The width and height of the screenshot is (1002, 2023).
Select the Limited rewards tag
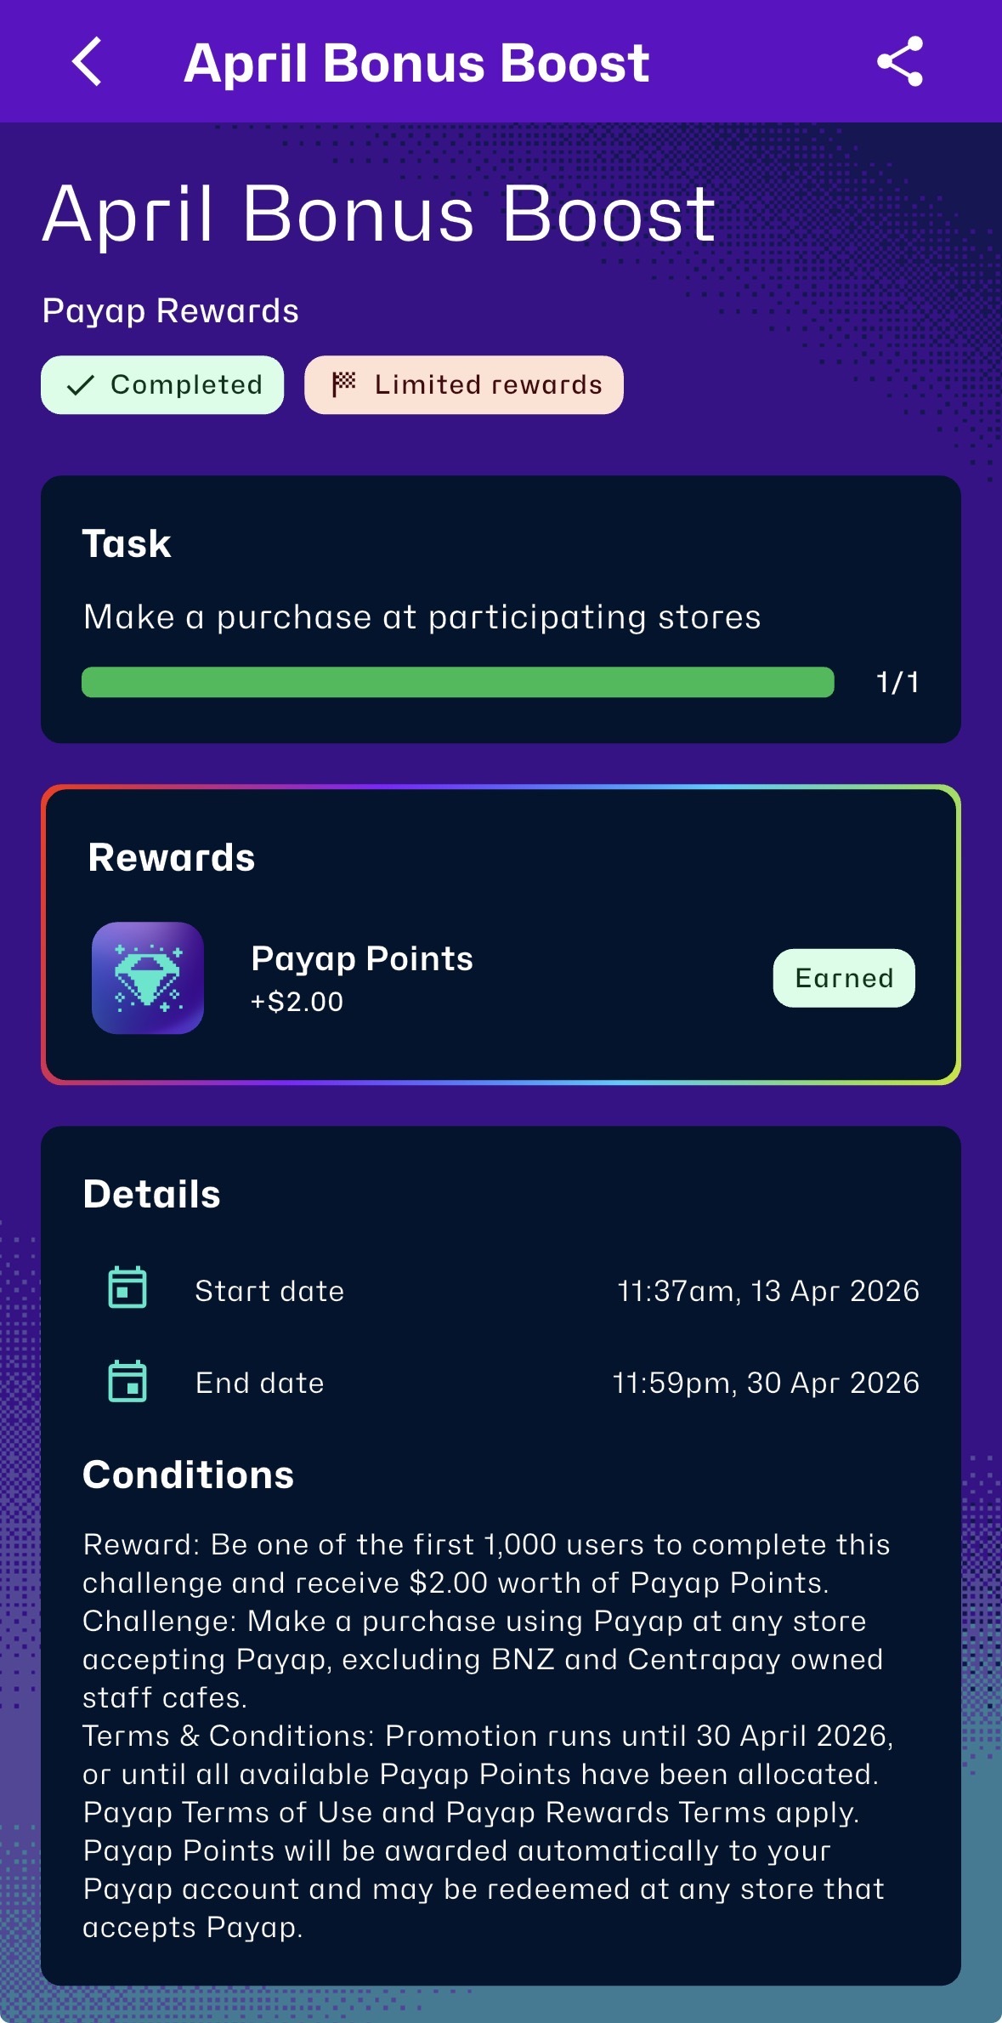464,385
